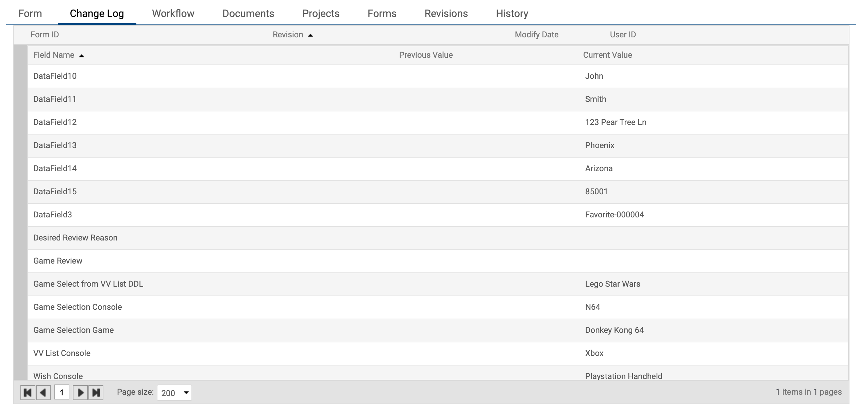The image size is (859, 411).
Task: Sort by Form ID column header
Action: (x=45, y=35)
